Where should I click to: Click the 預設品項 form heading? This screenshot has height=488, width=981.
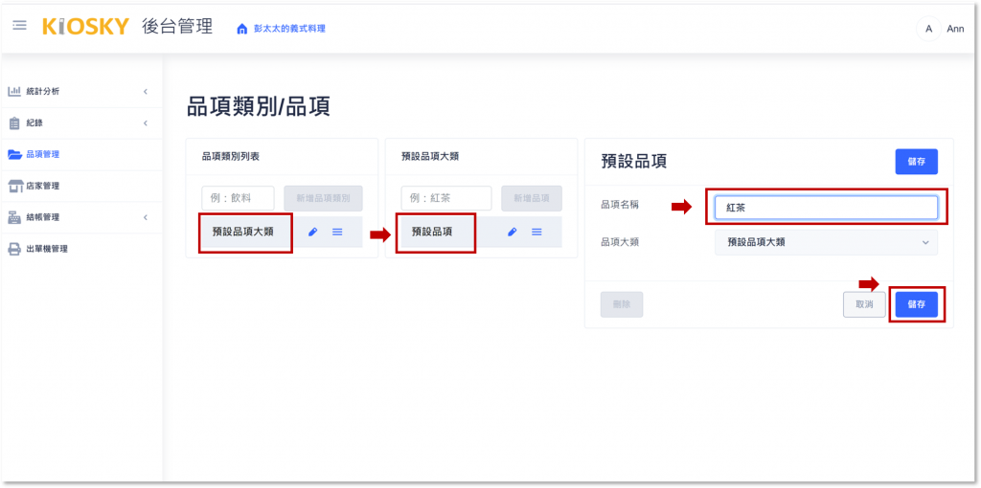click(x=634, y=161)
